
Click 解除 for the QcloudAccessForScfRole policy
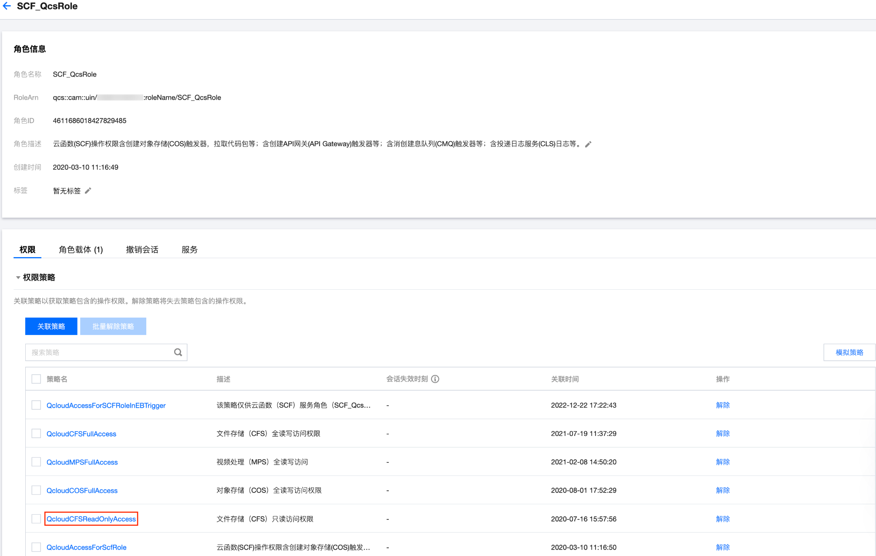coord(722,547)
